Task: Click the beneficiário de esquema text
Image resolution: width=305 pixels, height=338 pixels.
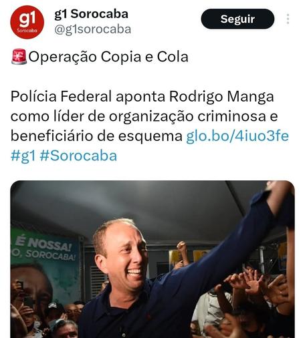Action: point(96,136)
